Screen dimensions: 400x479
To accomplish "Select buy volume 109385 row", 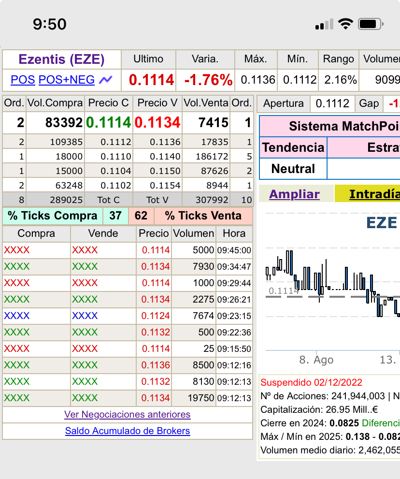I will 66,142.
